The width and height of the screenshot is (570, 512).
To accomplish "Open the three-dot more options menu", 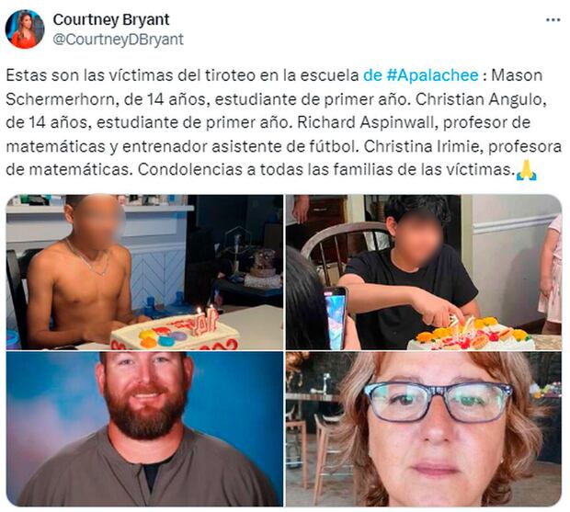I will pos(553,20).
